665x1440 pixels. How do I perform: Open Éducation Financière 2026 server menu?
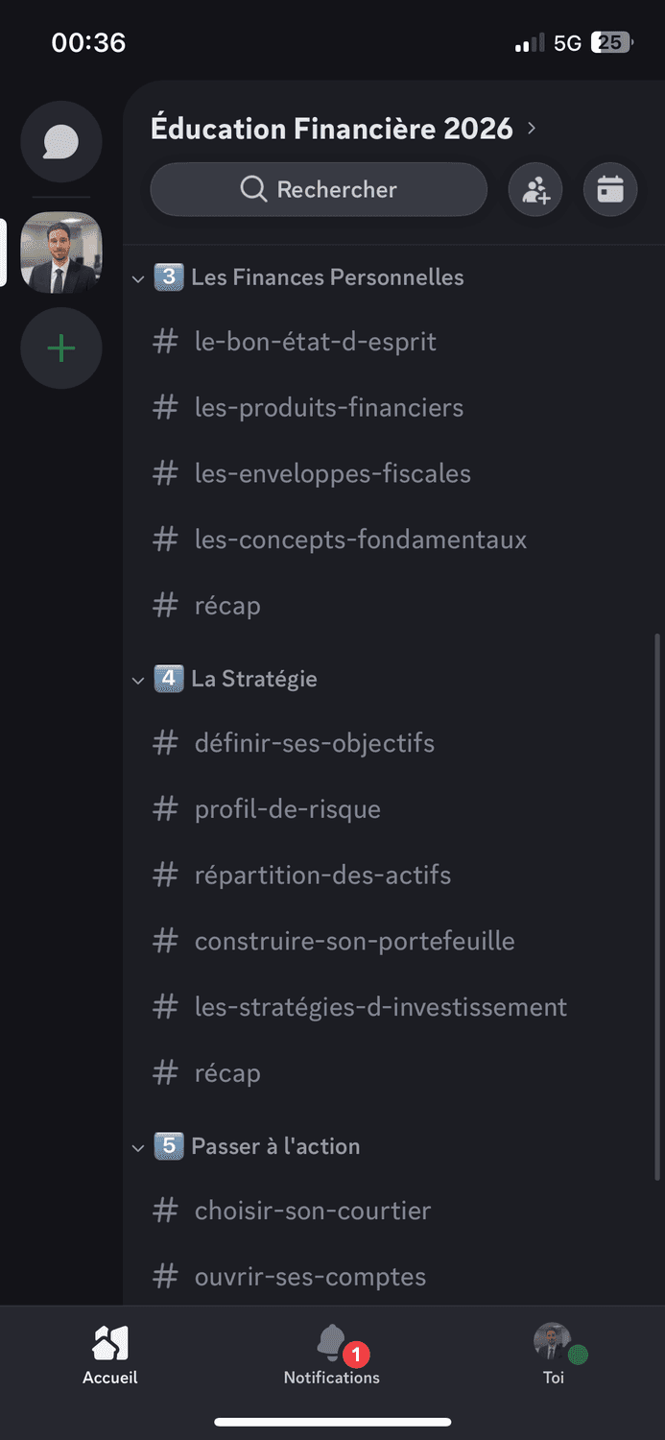(x=343, y=129)
